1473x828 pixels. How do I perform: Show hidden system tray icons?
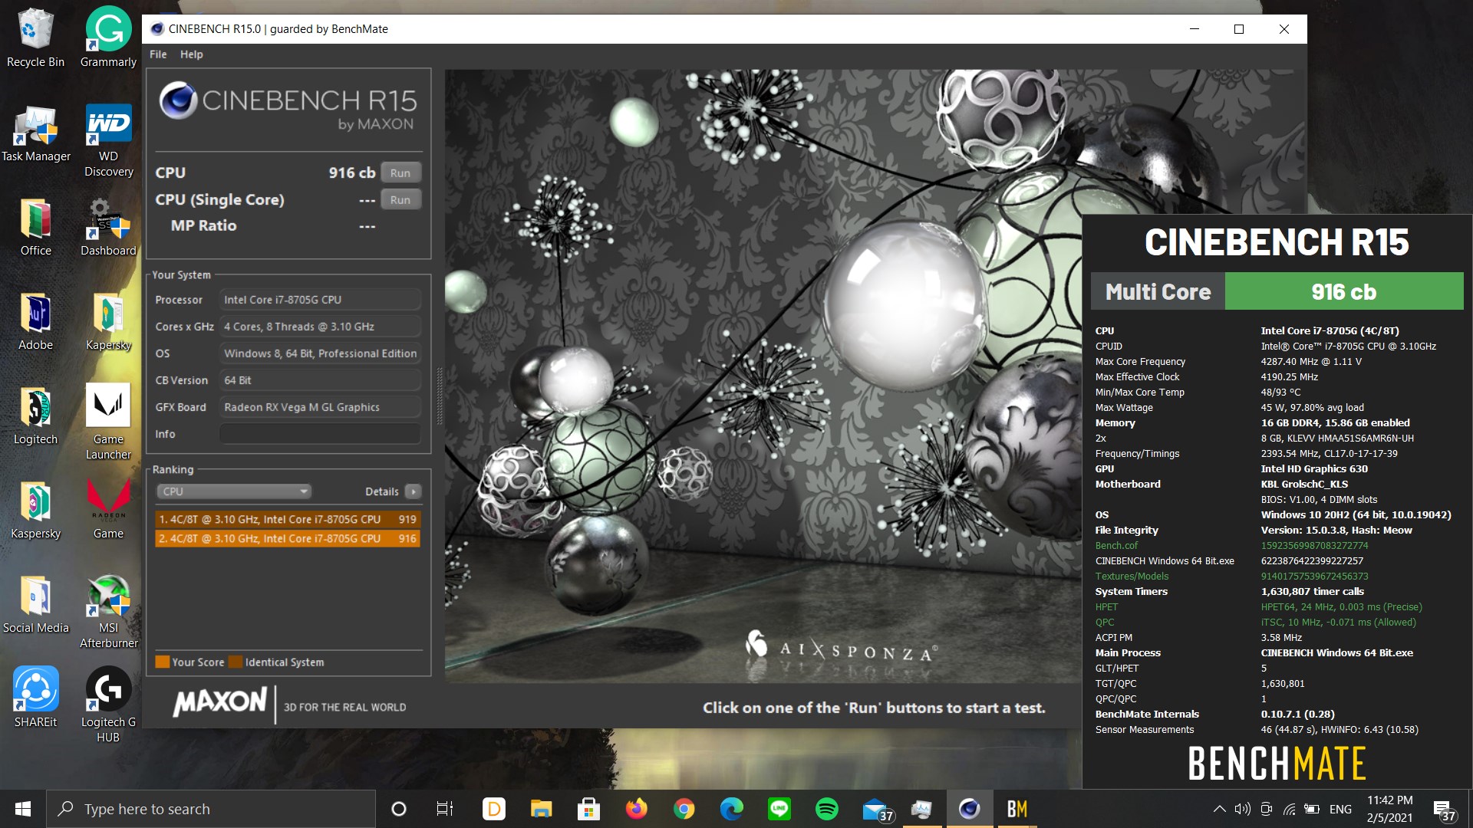pos(1218,809)
